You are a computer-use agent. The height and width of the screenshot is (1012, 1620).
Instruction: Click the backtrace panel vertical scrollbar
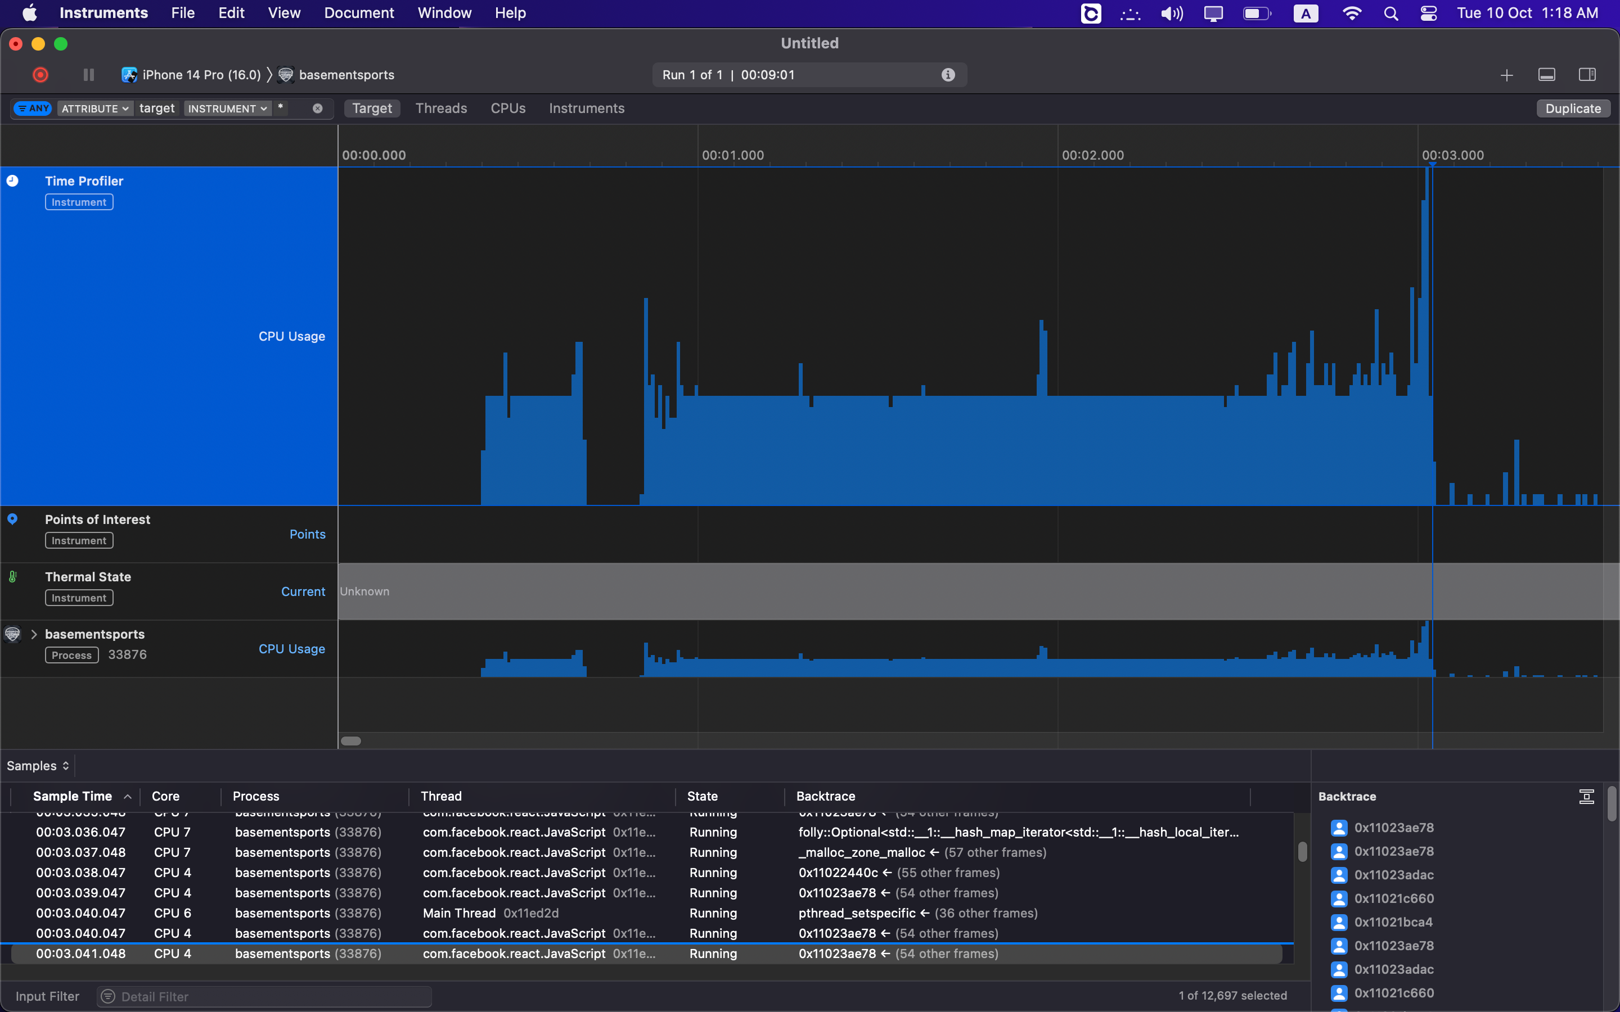1612,804
